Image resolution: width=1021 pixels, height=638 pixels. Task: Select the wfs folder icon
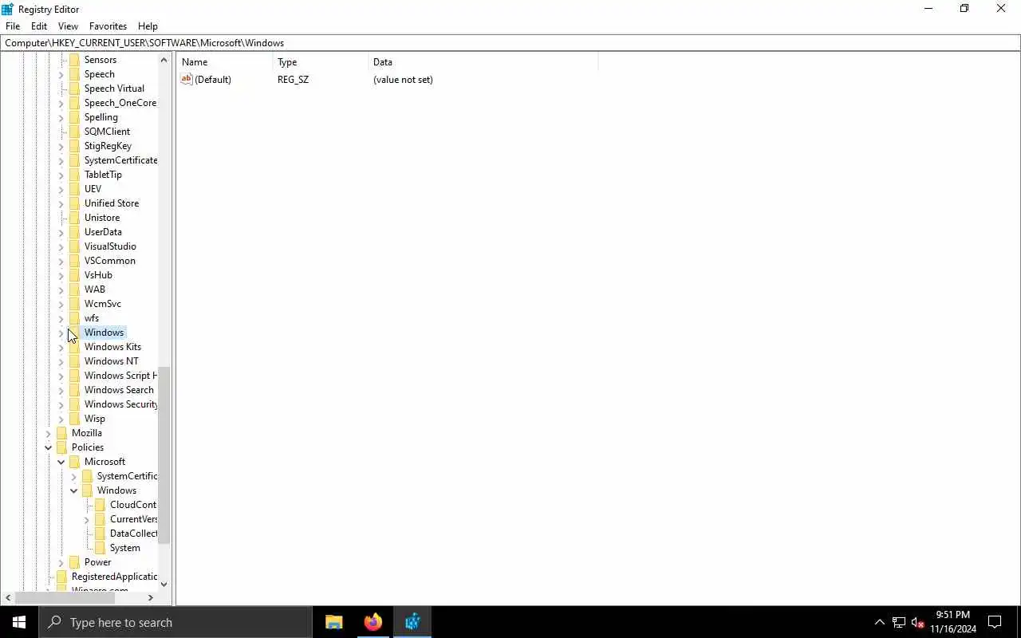[x=75, y=318]
